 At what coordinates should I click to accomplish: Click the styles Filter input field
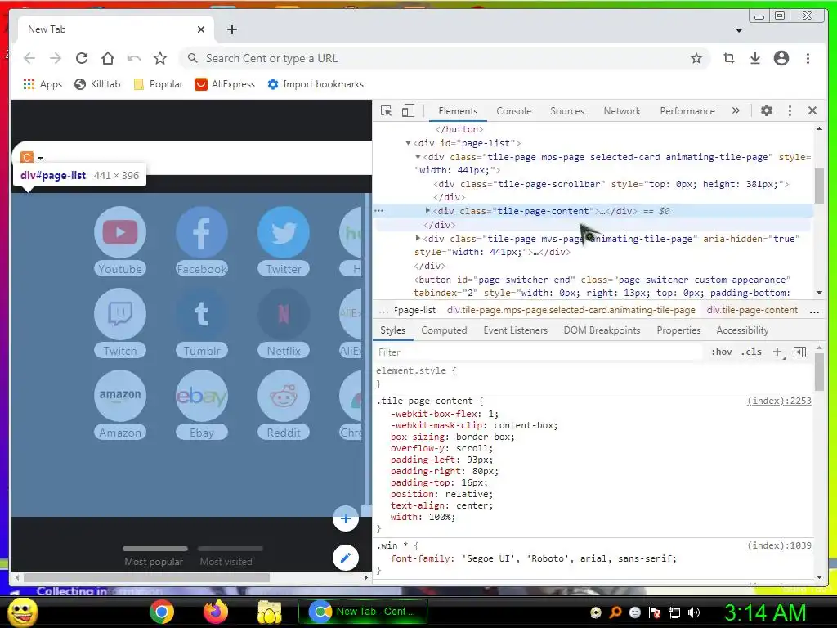(539, 352)
